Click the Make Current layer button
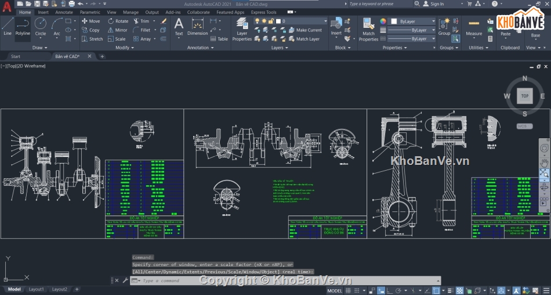 305,30
